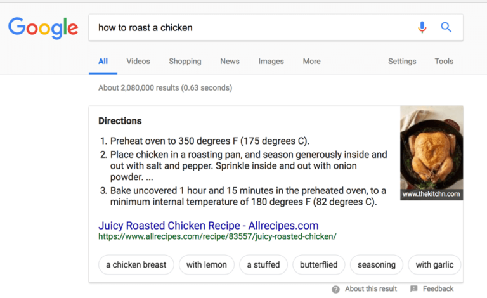Click the microphone voice search icon
Image resolution: width=487 pixels, height=298 pixels.
[x=422, y=27]
